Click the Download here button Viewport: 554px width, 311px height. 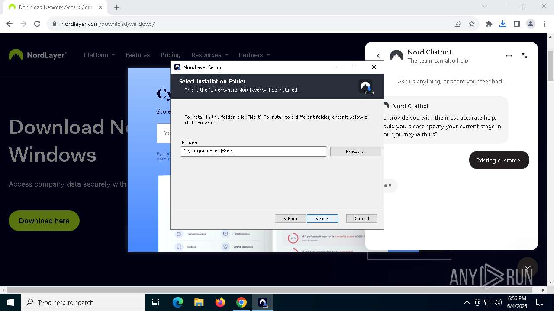44,221
